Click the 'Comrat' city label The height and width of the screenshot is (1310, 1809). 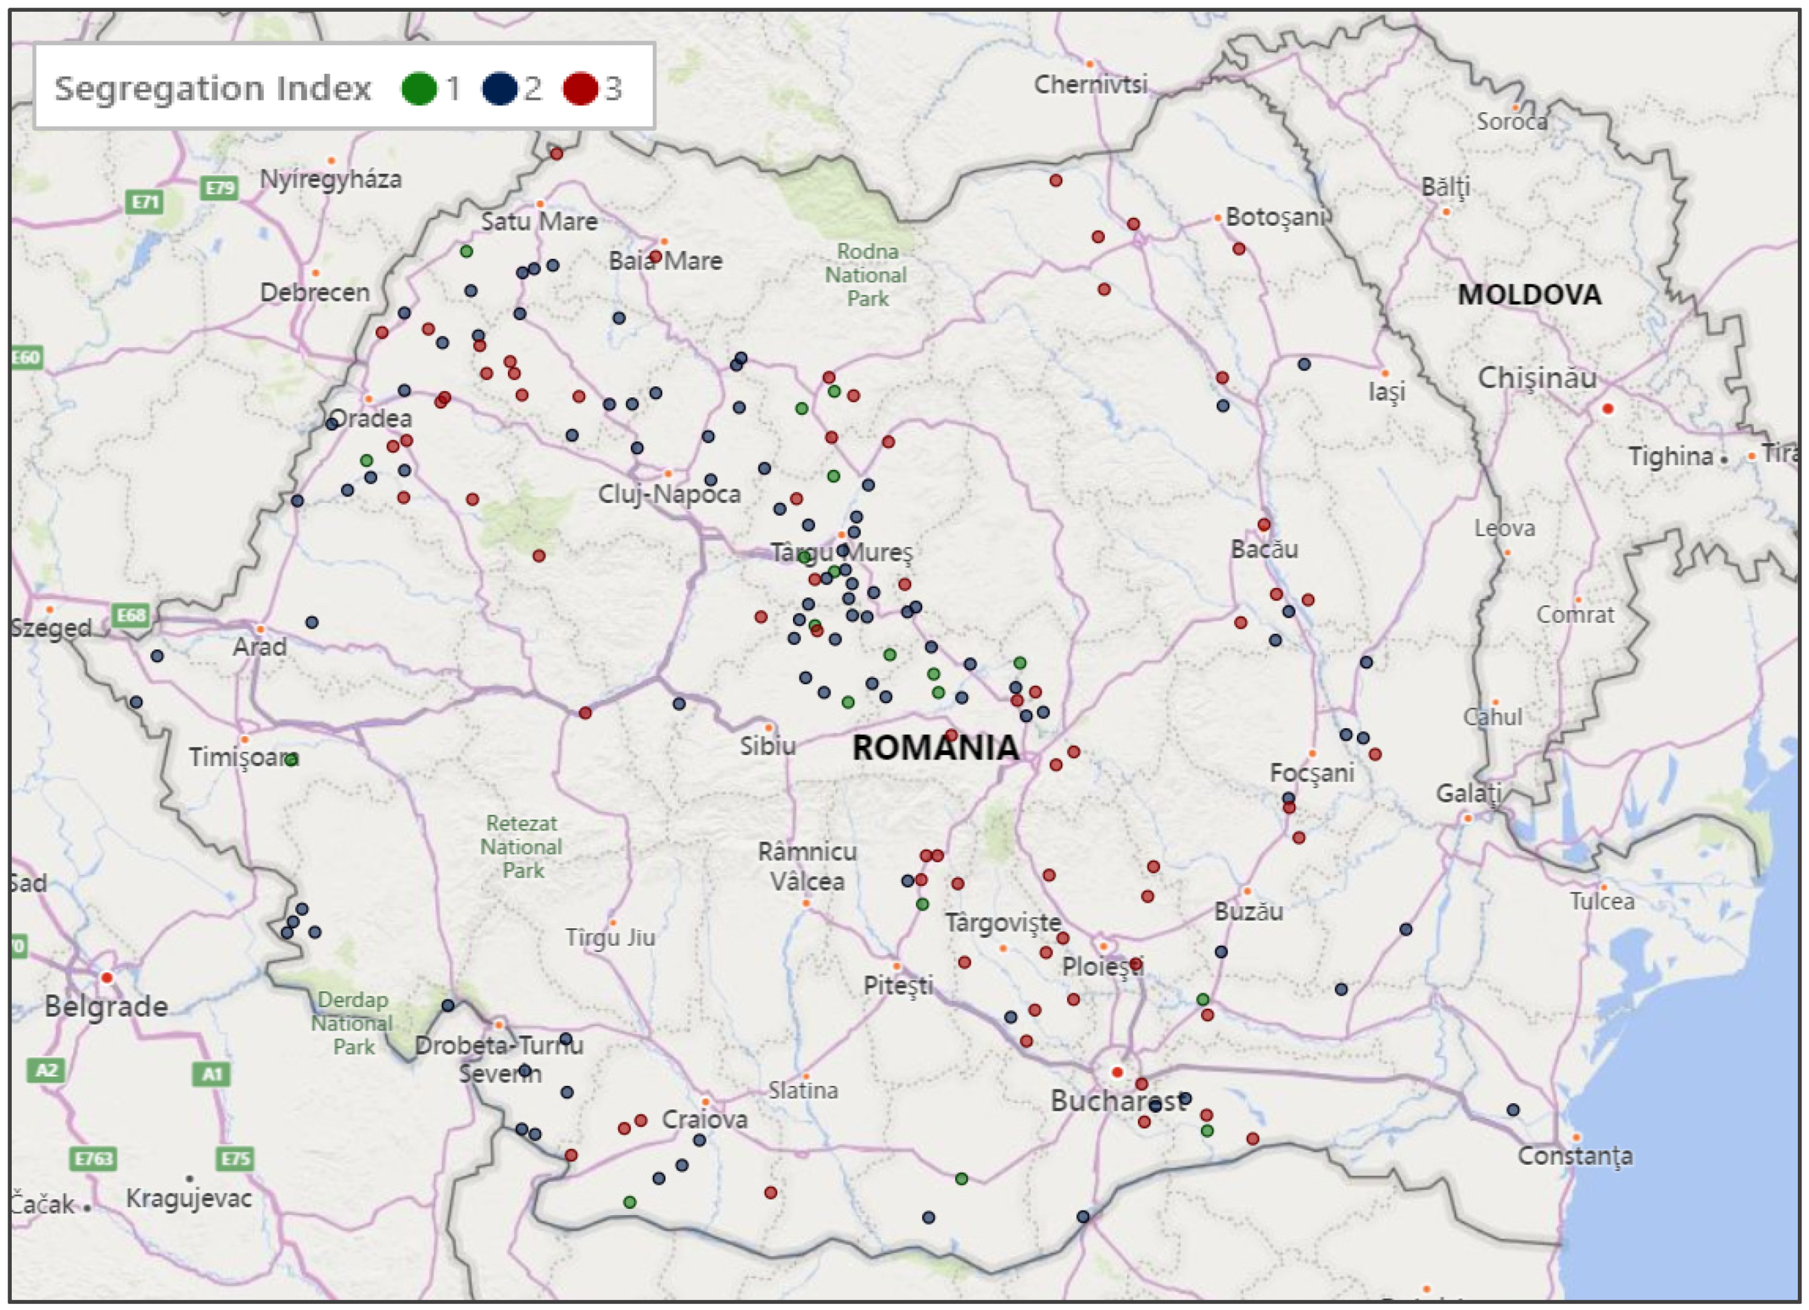pos(1576,614)
